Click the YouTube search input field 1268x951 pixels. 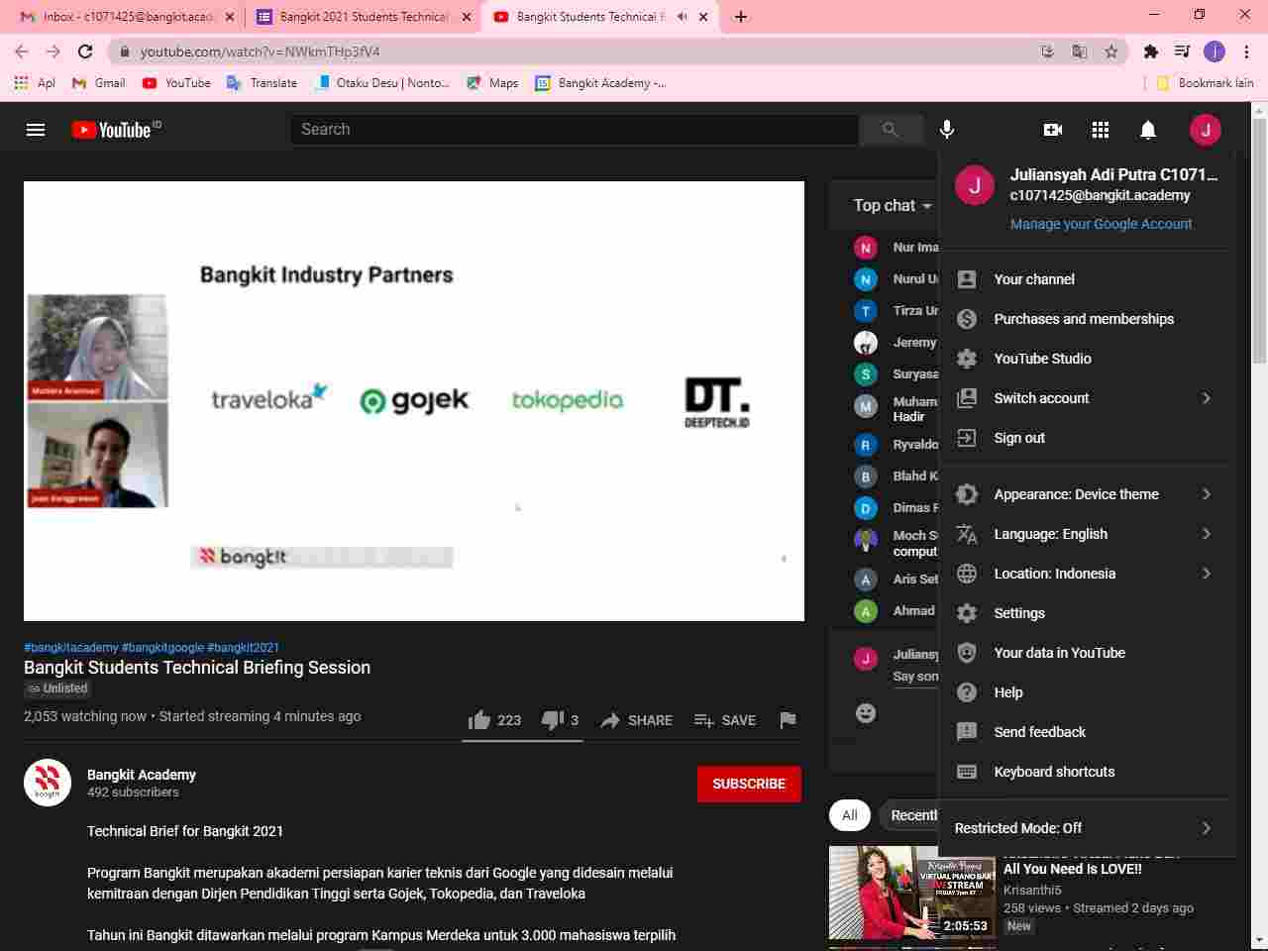(x=575, y=130)
